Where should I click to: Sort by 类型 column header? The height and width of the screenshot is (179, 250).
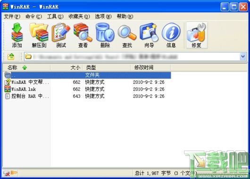coord(106,67)
